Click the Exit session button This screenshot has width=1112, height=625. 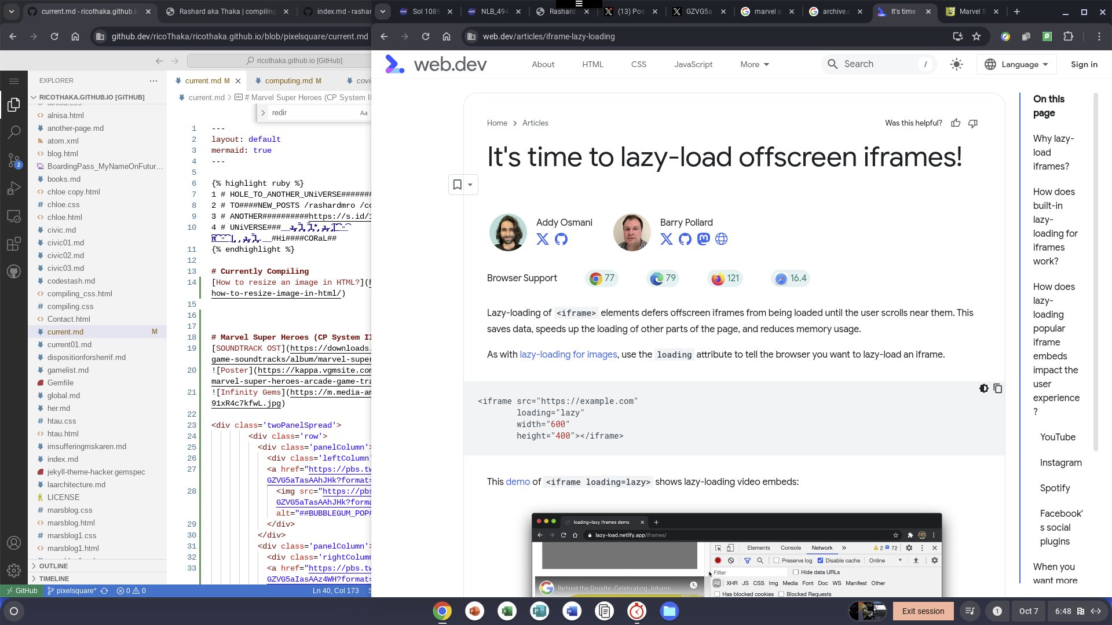[x=923, y=611]
